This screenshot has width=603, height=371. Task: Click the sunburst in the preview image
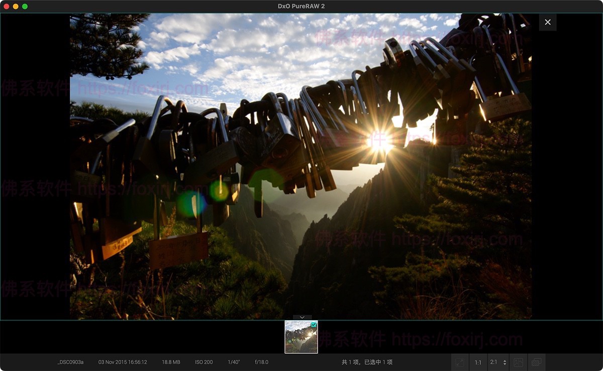pos(378,141)
